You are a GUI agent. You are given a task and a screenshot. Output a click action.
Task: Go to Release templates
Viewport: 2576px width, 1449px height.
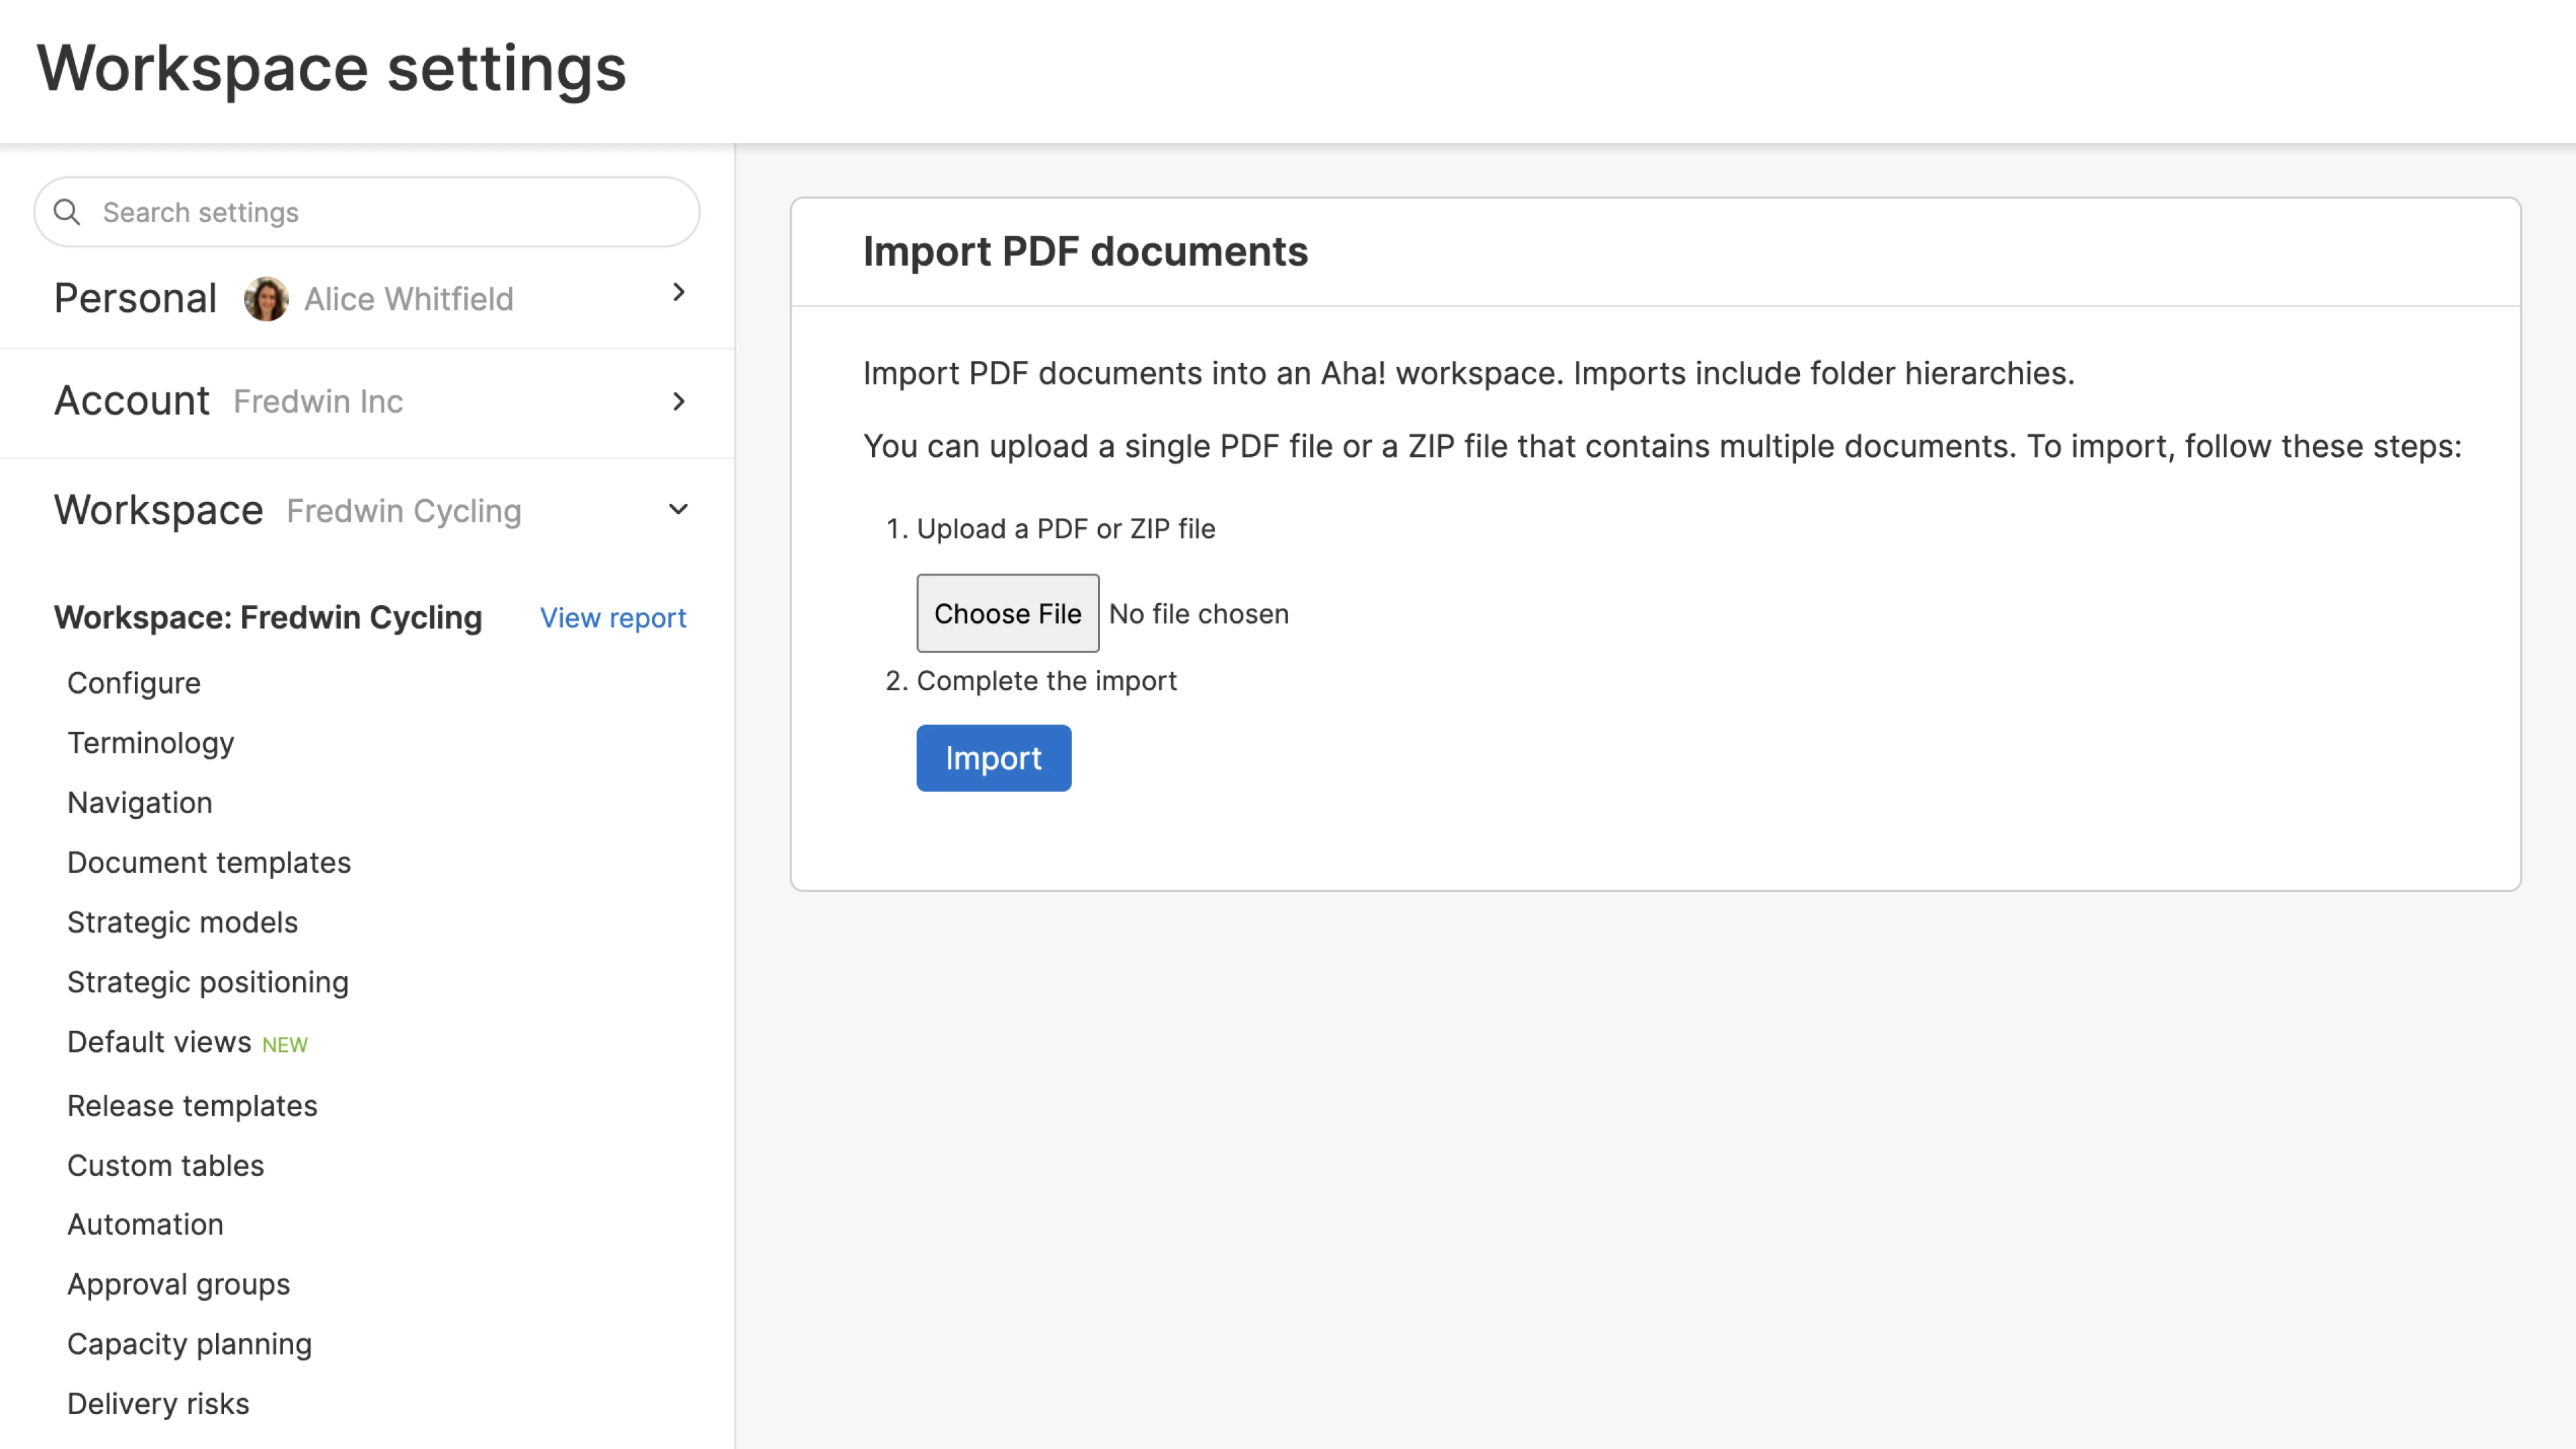[192, 1106]
